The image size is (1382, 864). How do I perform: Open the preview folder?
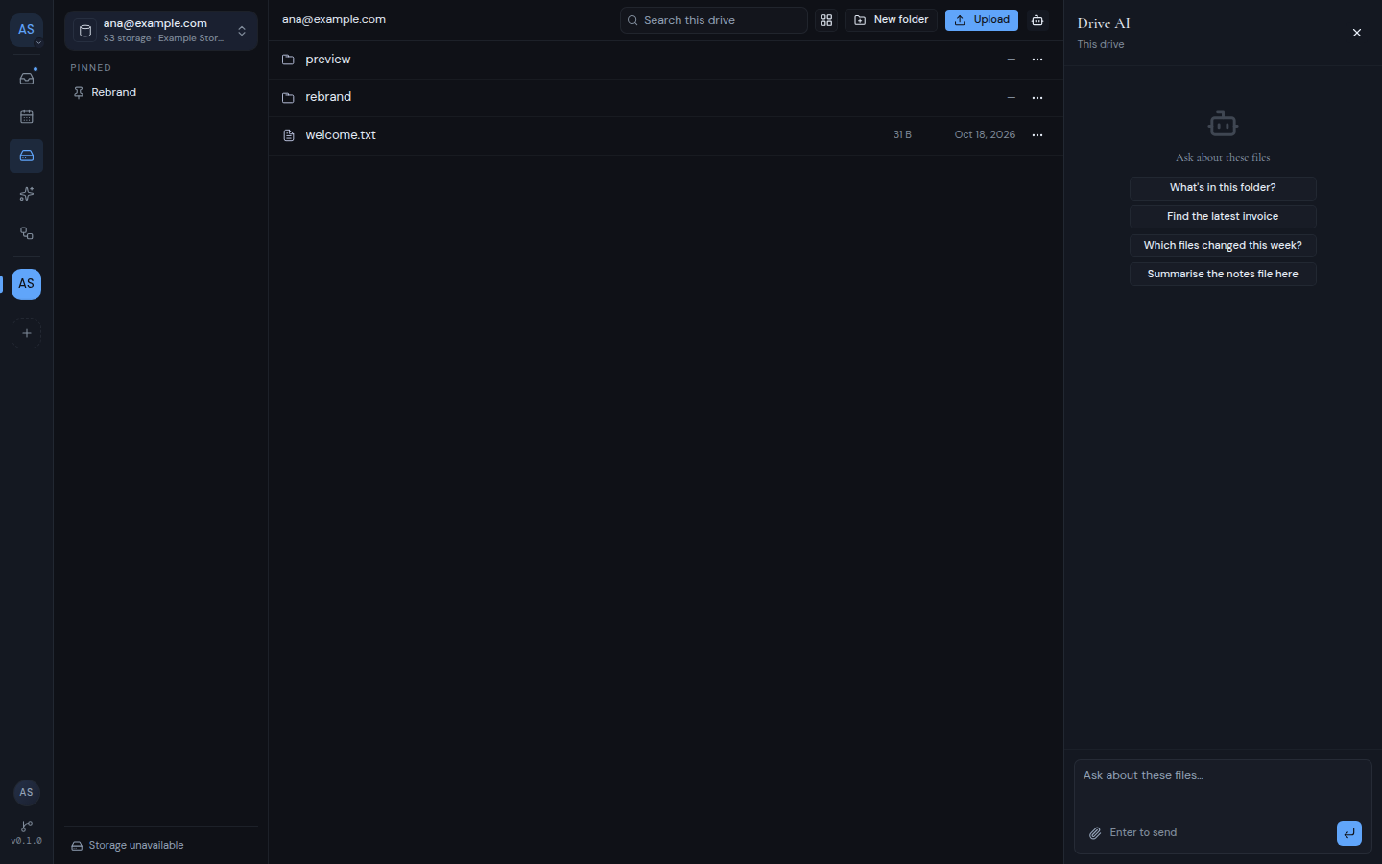tap(665, 60)
